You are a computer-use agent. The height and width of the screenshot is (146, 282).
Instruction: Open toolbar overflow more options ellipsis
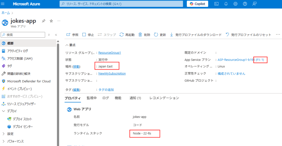pos(278,35)
